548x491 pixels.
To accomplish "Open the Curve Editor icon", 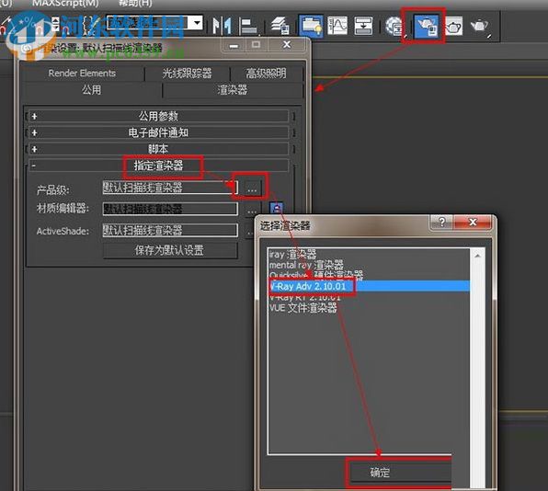I will pos(337,26).
